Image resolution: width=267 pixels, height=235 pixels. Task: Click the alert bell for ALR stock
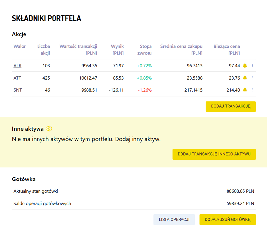coord(245,66)
